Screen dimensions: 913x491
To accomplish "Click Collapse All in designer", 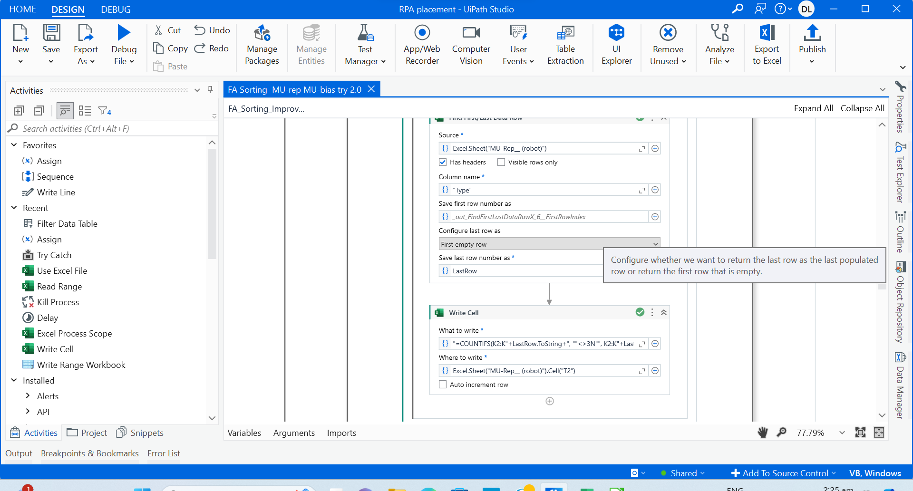I will 863,108.
